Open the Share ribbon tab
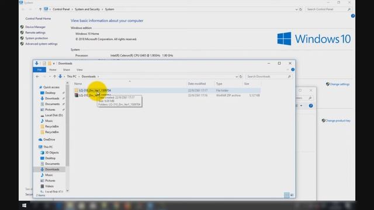Image resolution: width=374 pixels, height=210 pixels. coord(67,70)
